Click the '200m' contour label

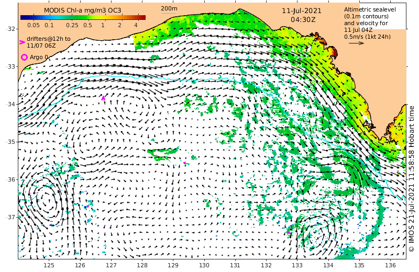pyautogui.click(x=169, y=8)
